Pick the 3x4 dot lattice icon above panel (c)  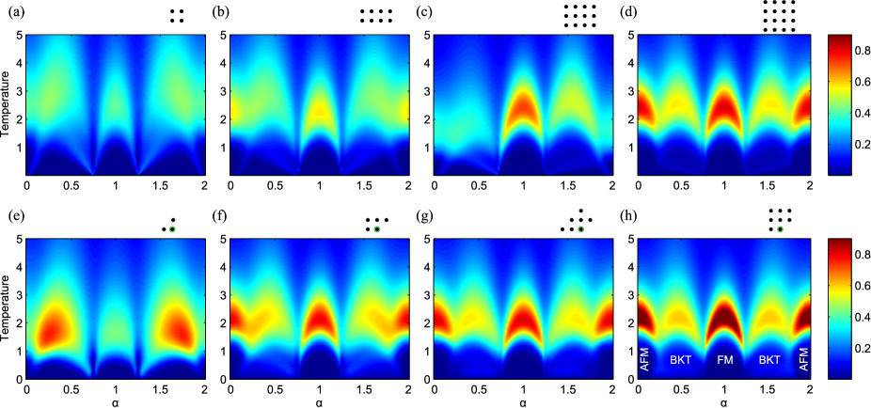580,16
